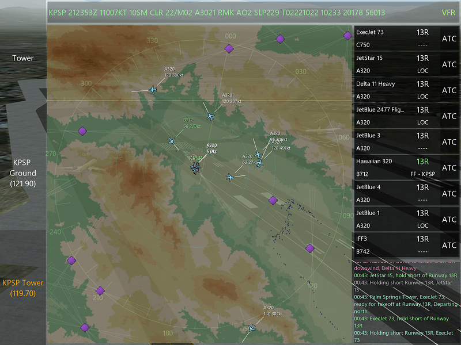Image resolution: width=461 pixels, height=345 pixels.
Task: Click ATC button for Delta 11 Heavy
Action: pos(449,90)
